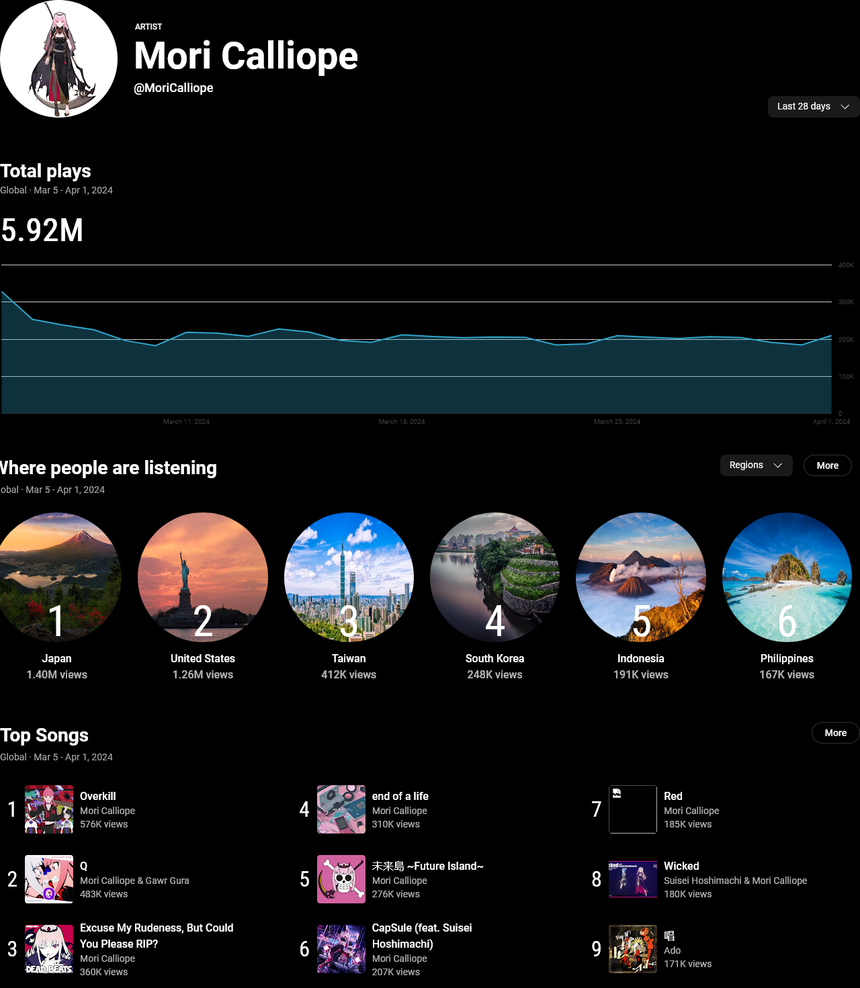This screenshot has height=988, width=860.
Task: Select the South Korea region image
Action: 494,577
